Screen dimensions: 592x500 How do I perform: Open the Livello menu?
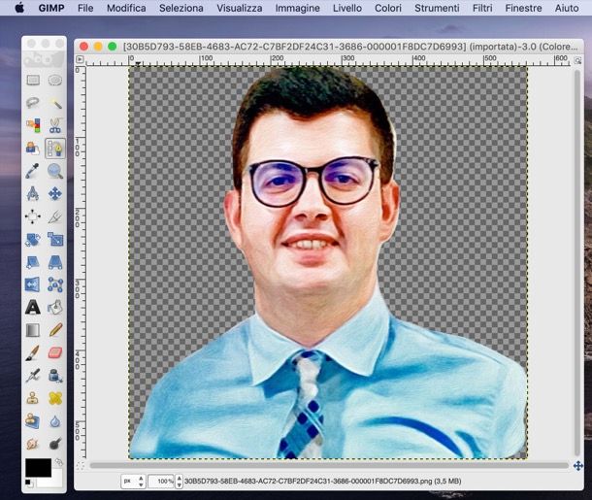[347, 8]
